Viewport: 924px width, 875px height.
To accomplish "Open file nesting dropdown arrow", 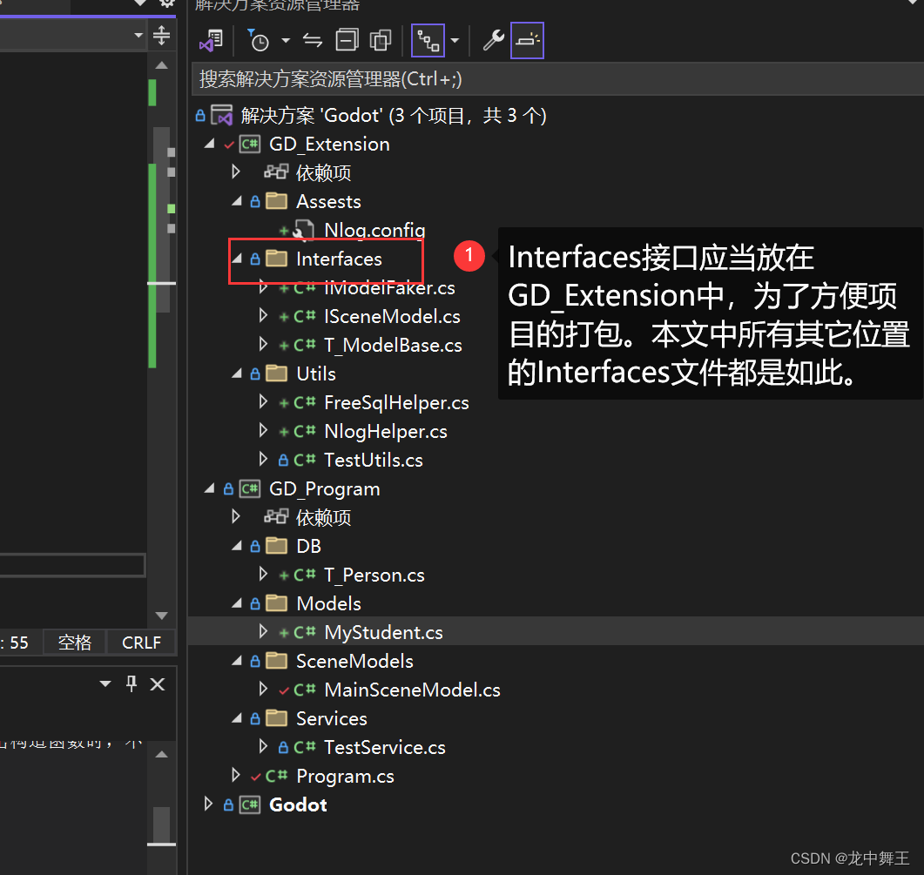I will click(x=455, y=41).
